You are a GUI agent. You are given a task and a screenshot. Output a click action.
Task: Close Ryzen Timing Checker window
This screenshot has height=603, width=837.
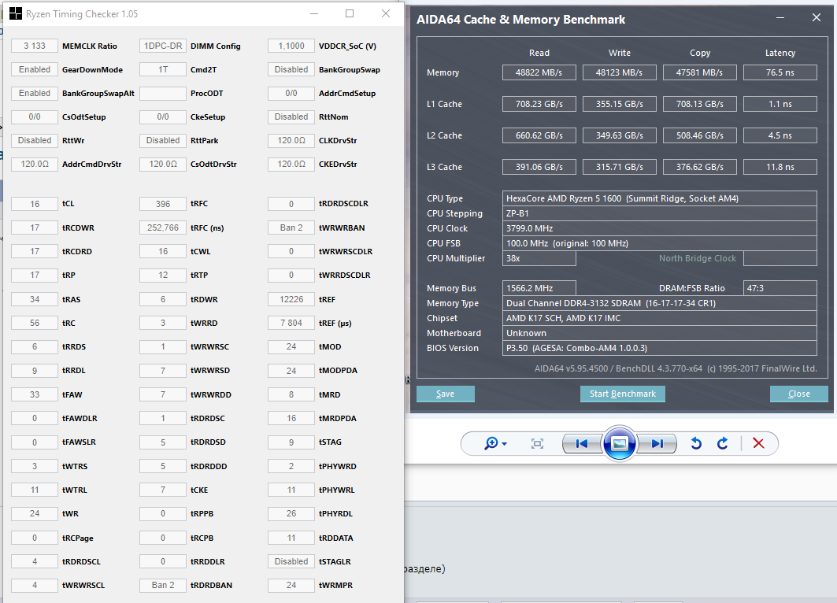(x=386, y=13)
